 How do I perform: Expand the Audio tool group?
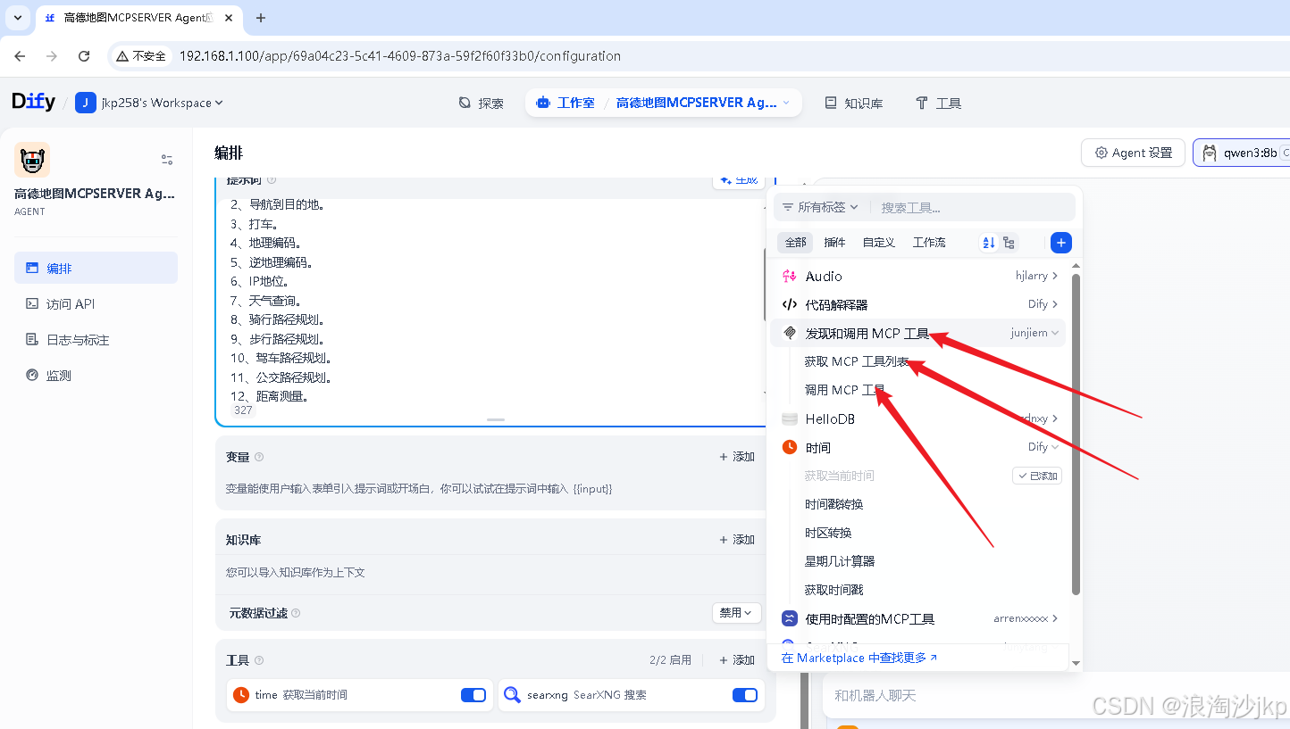(x=1056, y=276)
